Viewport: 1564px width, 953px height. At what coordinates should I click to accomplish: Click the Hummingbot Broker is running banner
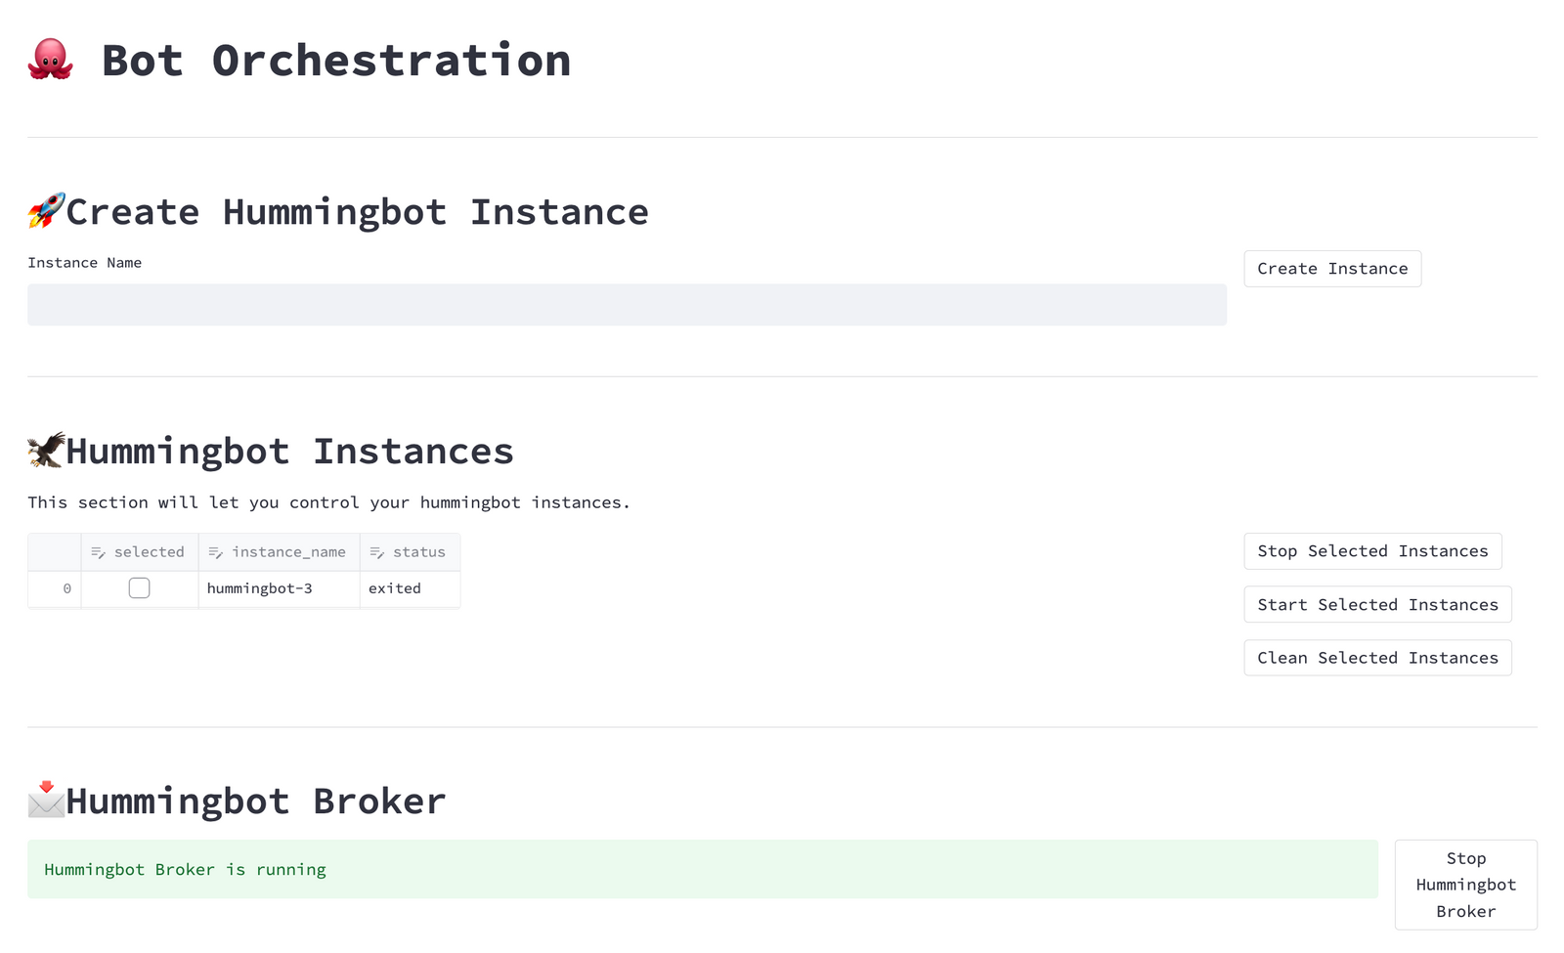702,869
